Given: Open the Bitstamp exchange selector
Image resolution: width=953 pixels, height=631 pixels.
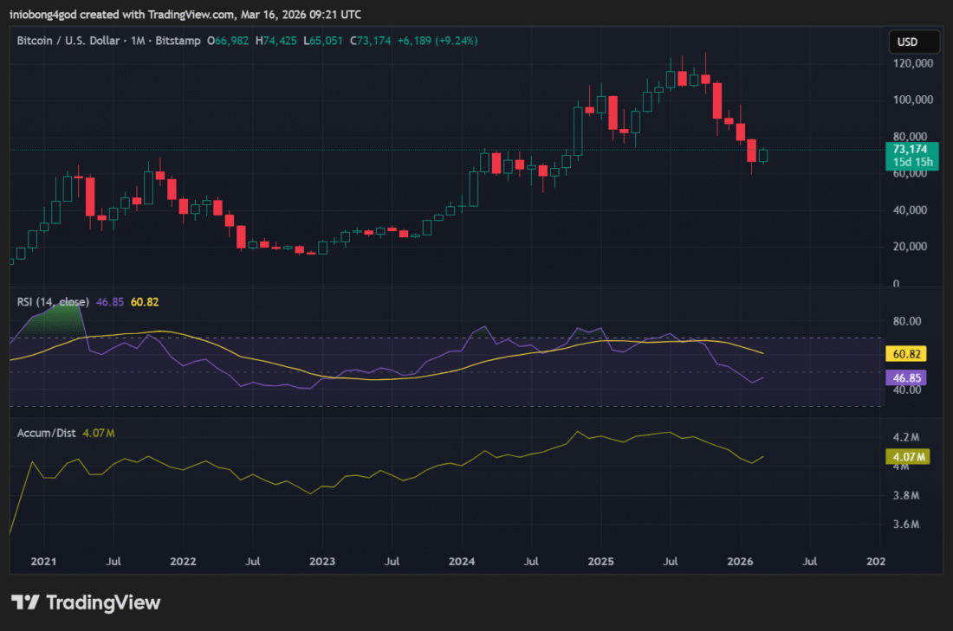Looking at the screenshot, I should (x=177, y=41).
